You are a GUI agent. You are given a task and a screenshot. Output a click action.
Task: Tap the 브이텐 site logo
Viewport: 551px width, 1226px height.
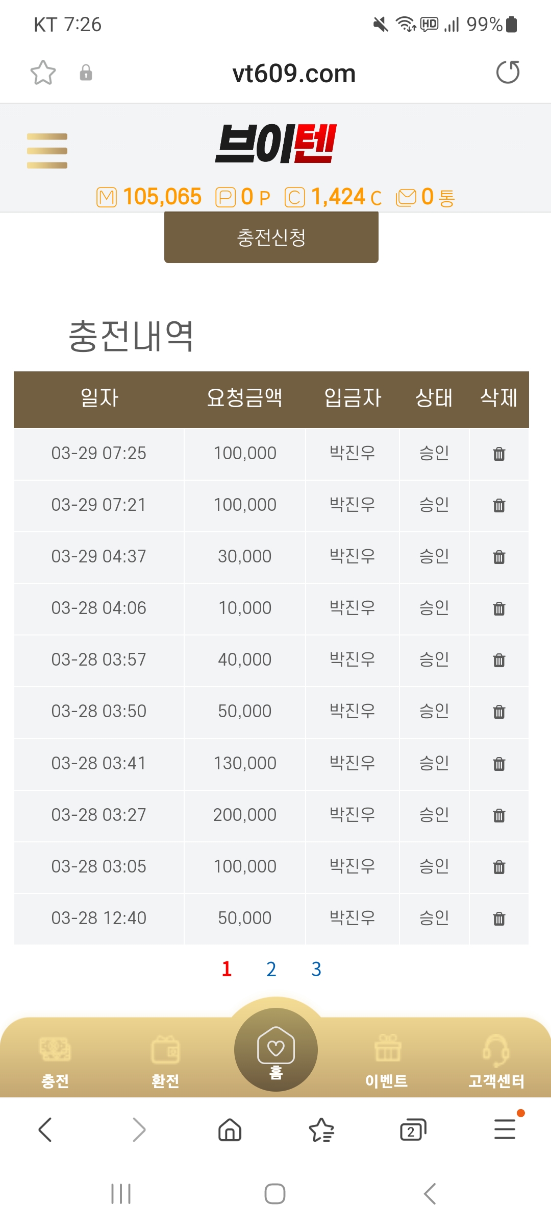pos(275,144)
